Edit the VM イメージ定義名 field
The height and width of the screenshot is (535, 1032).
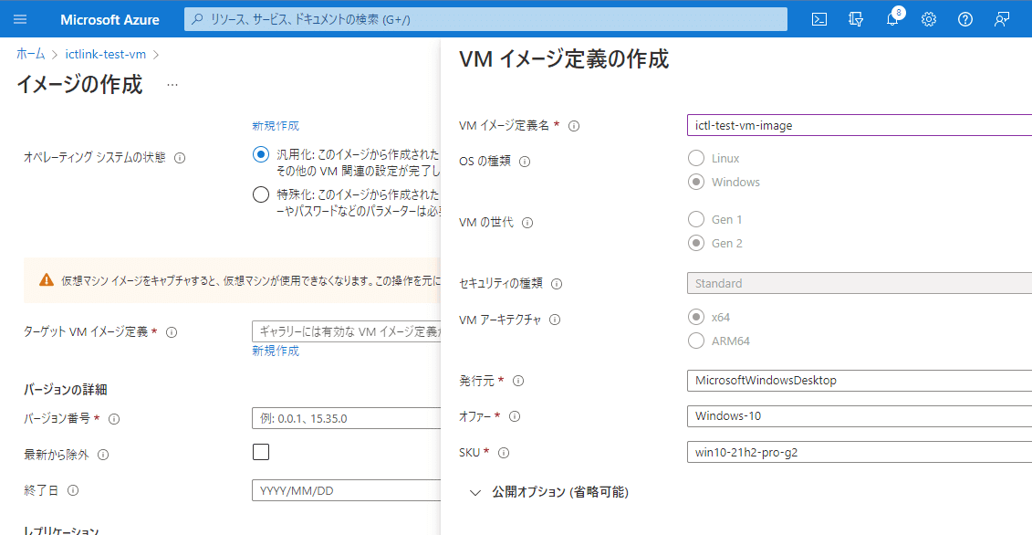point(859,125)
